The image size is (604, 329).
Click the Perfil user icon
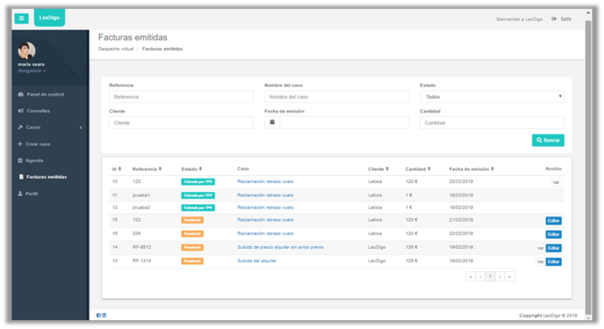tap(21, 194)
